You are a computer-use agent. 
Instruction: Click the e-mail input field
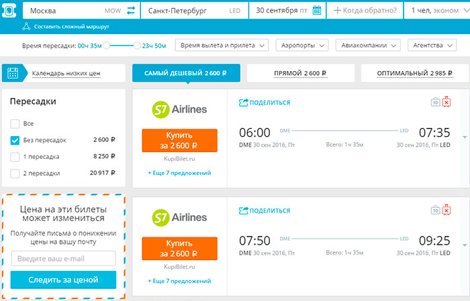(x=64, y=259)
